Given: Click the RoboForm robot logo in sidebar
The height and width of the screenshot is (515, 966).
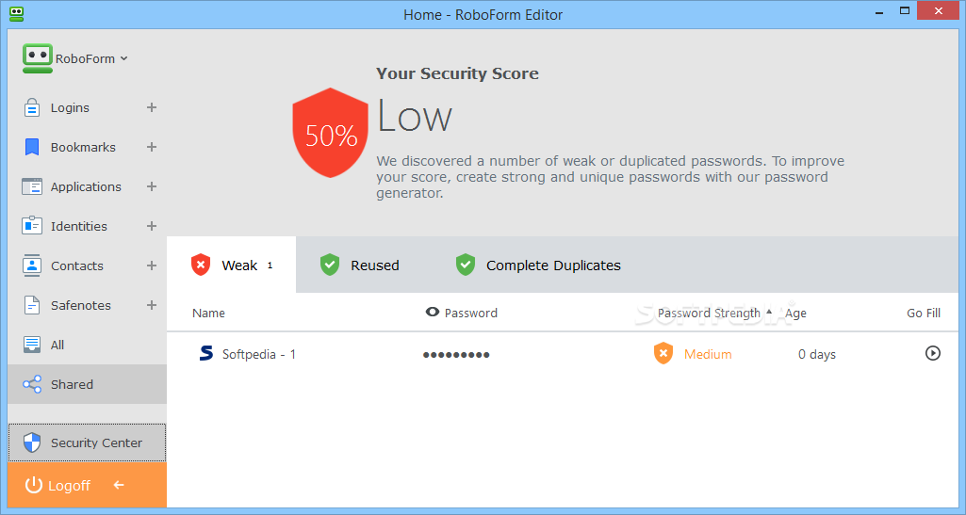Looking at the screenshot, I should click(x=38, y=58).
